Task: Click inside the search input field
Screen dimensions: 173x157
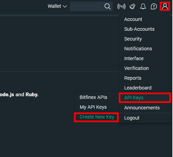Action: (x=87, y=6)
